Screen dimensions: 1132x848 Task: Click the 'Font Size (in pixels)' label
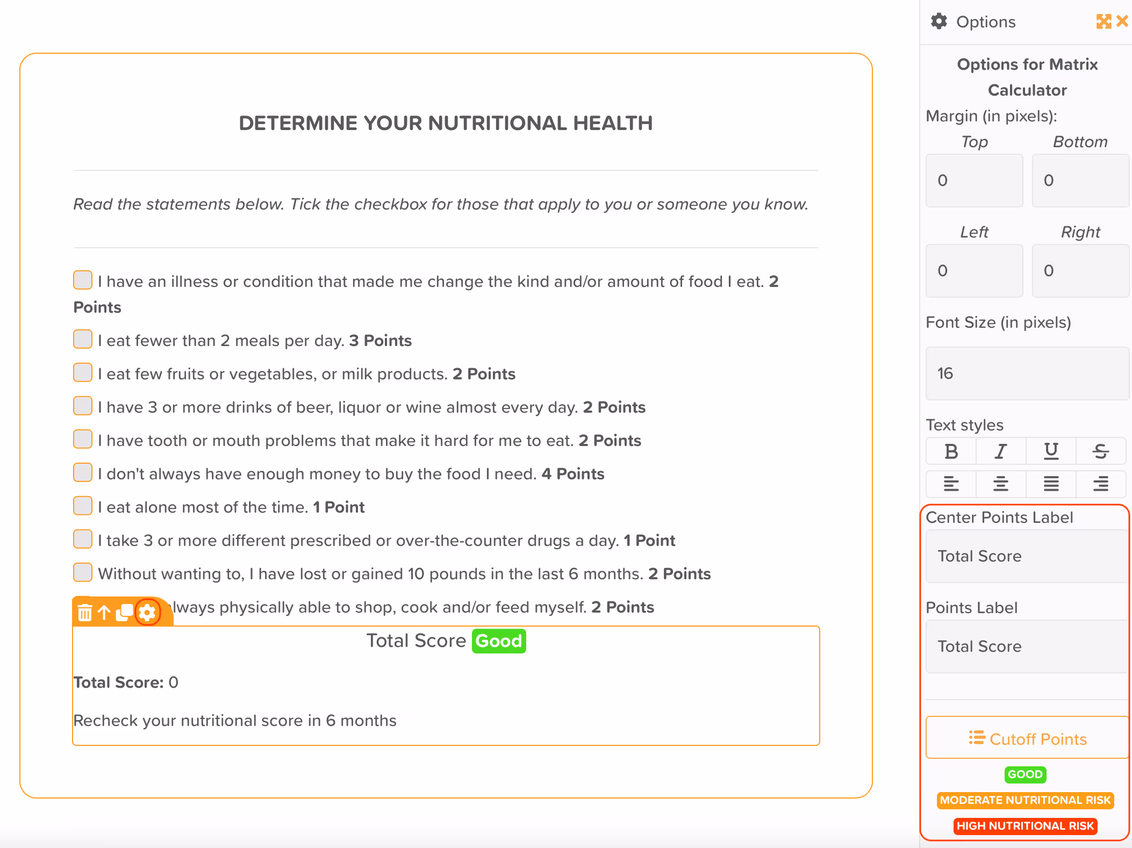(x=998, y=322)
